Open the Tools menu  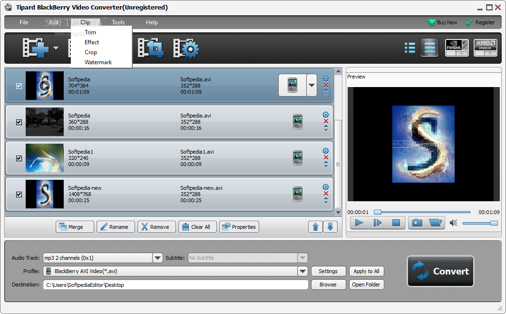[x=118, y=22]
